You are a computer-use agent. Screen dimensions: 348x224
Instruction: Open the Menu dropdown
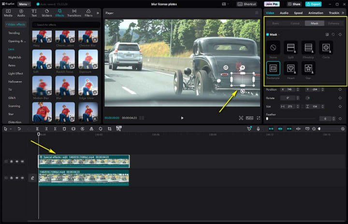coord(24,4)
